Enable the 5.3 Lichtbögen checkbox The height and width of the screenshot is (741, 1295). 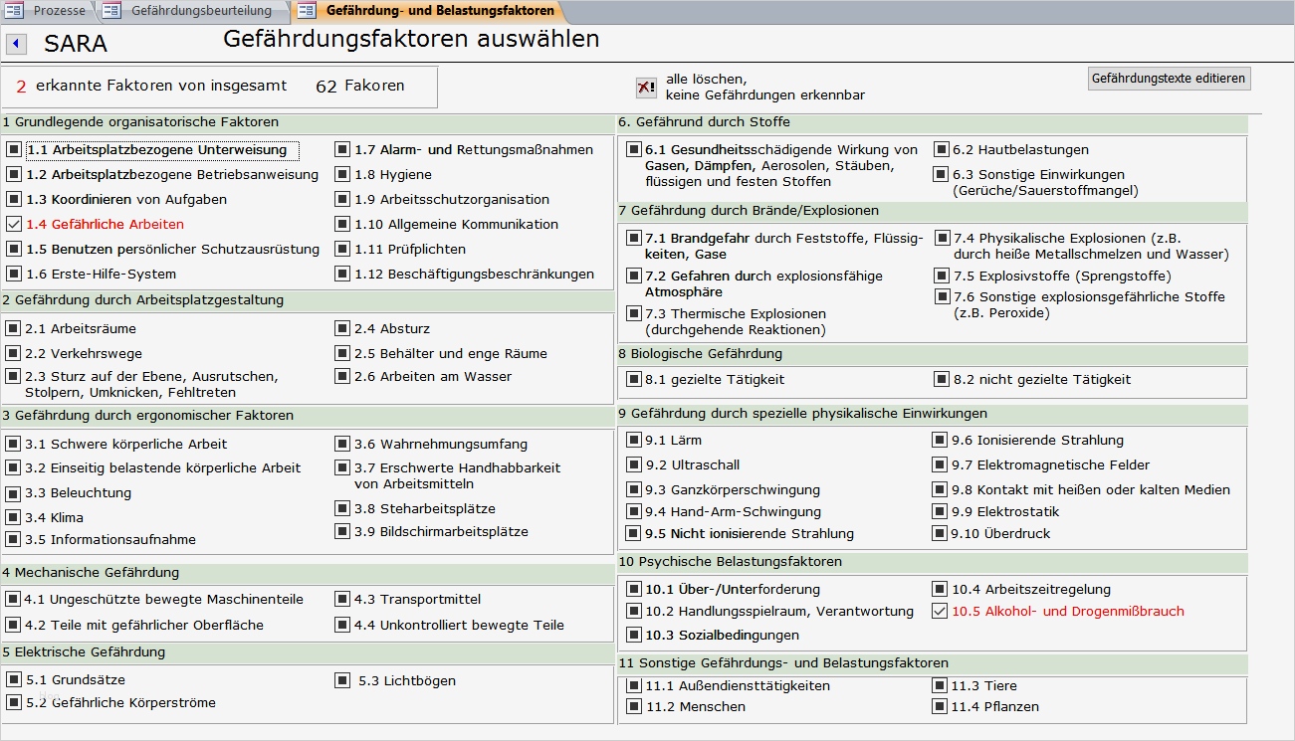342,681
